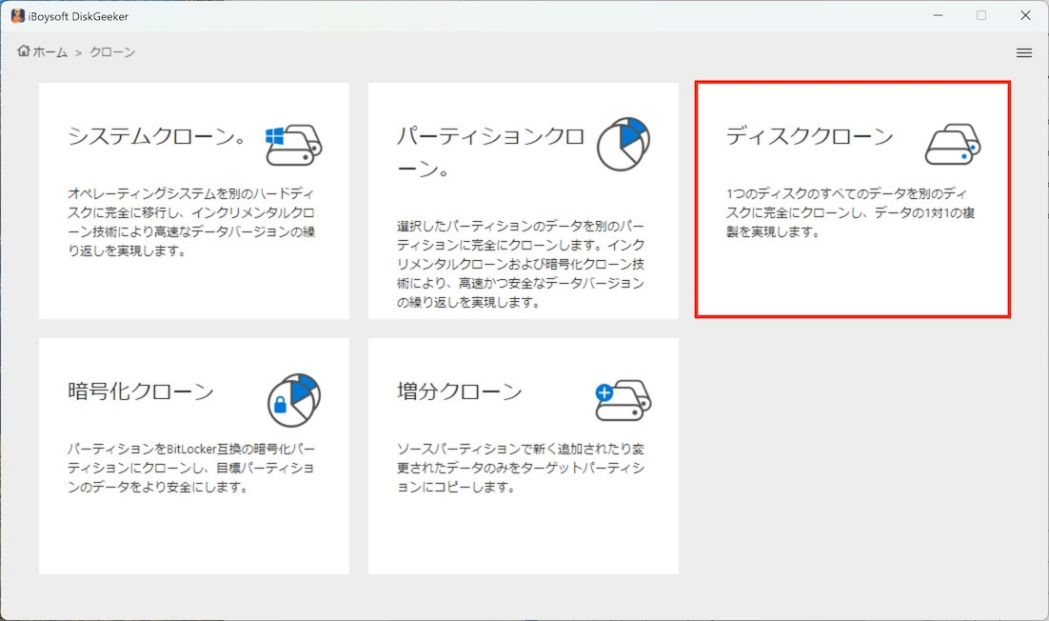Click description starting オペレーティングシステムを別のハードディ
1049x621 pixels.
tap(191, 222)
